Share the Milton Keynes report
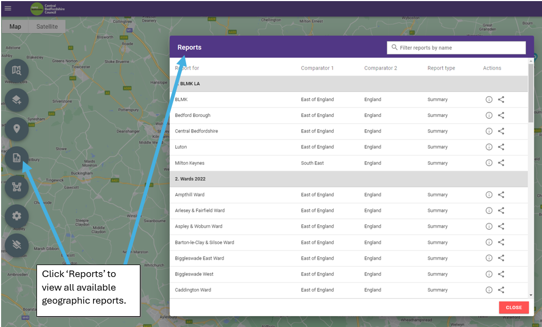 pyautogui.click(x=501, y=163)
